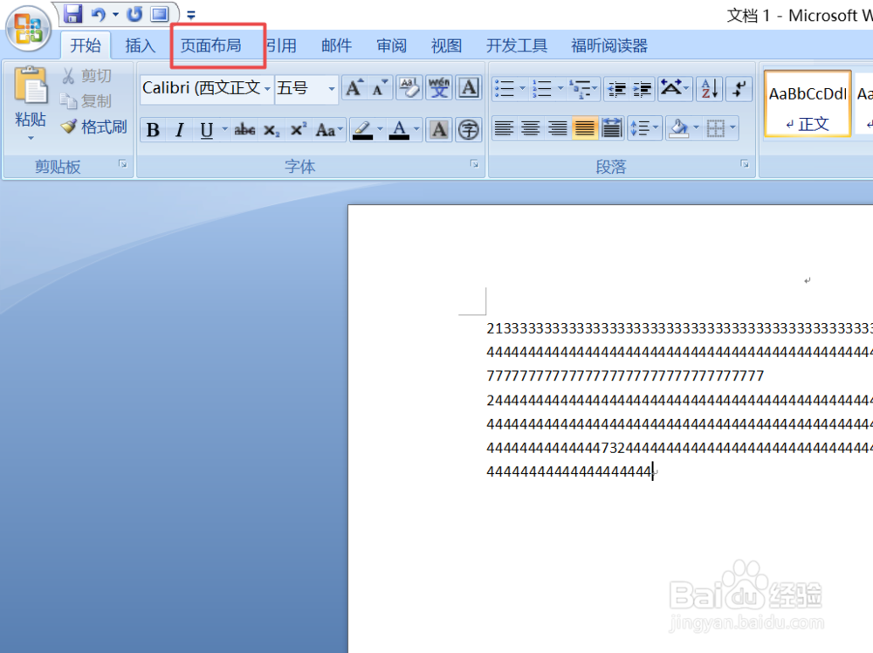Screen dimensions: 873x653
Task: Open the change case Aa menu
Action: click(328, 130)
